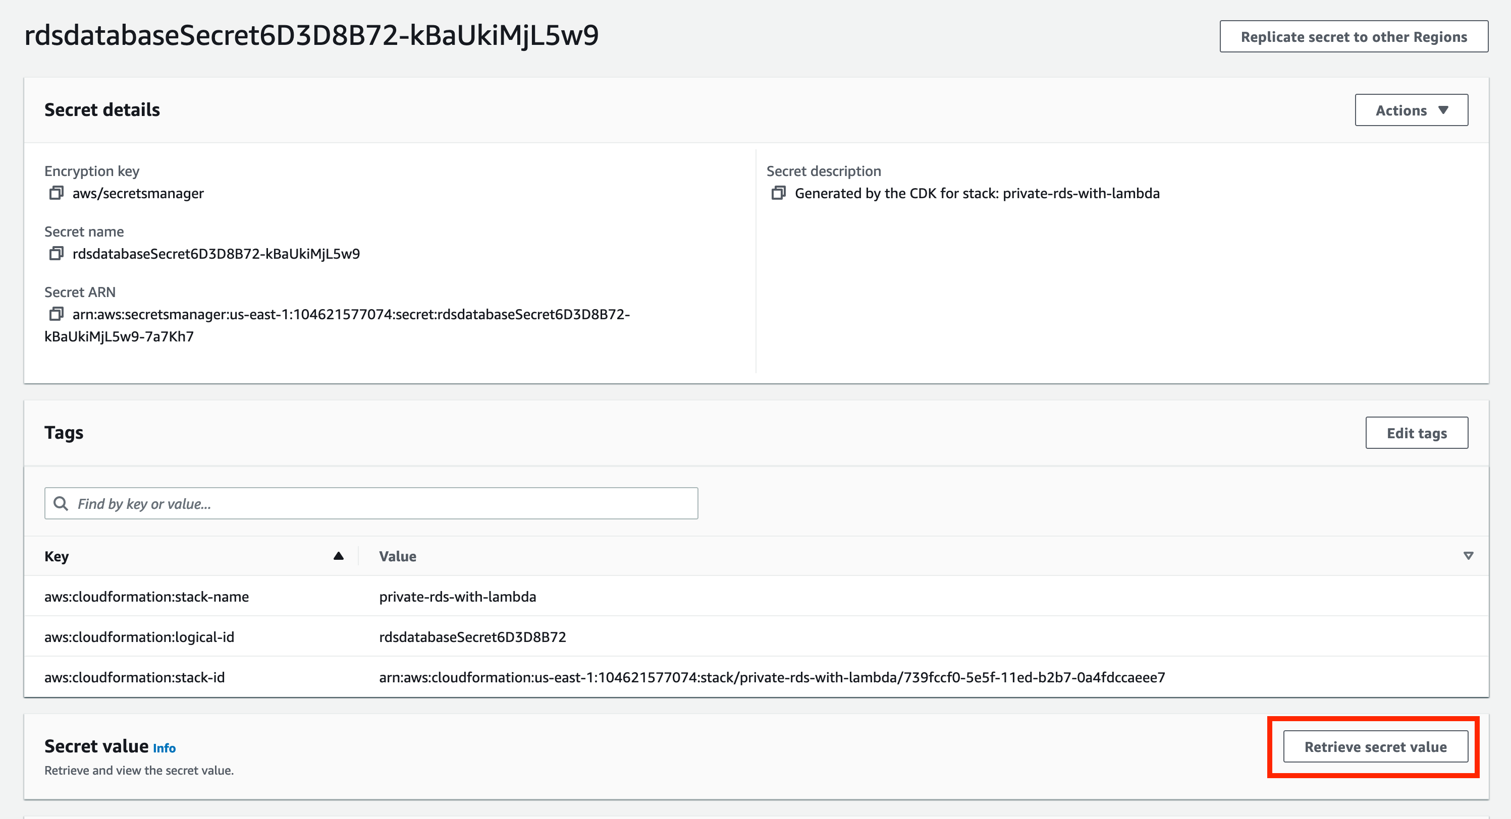
Task: Focus the Find by key or value field
Action: tap(381, 503)
